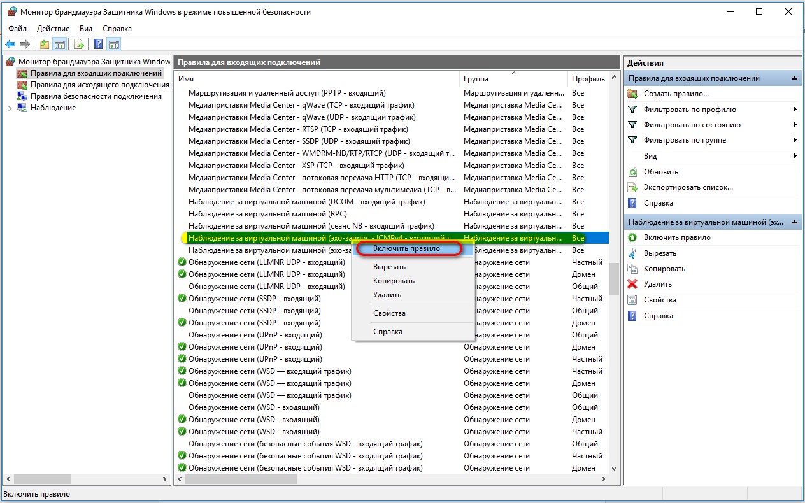
Task: Click the icon beside Экспортировать список
Action: [x=632, y=187]
